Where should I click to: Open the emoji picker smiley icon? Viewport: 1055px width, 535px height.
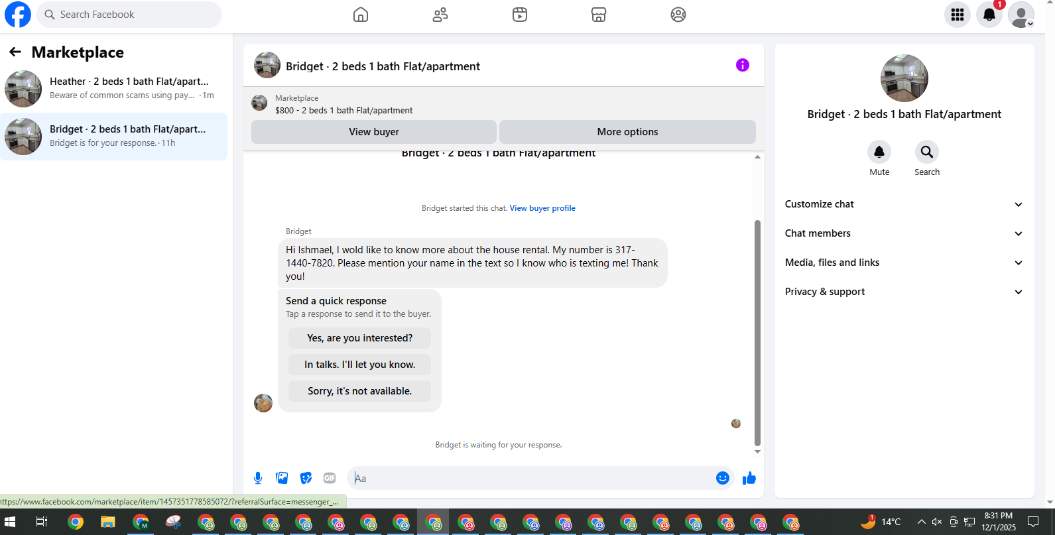point(723,478)
